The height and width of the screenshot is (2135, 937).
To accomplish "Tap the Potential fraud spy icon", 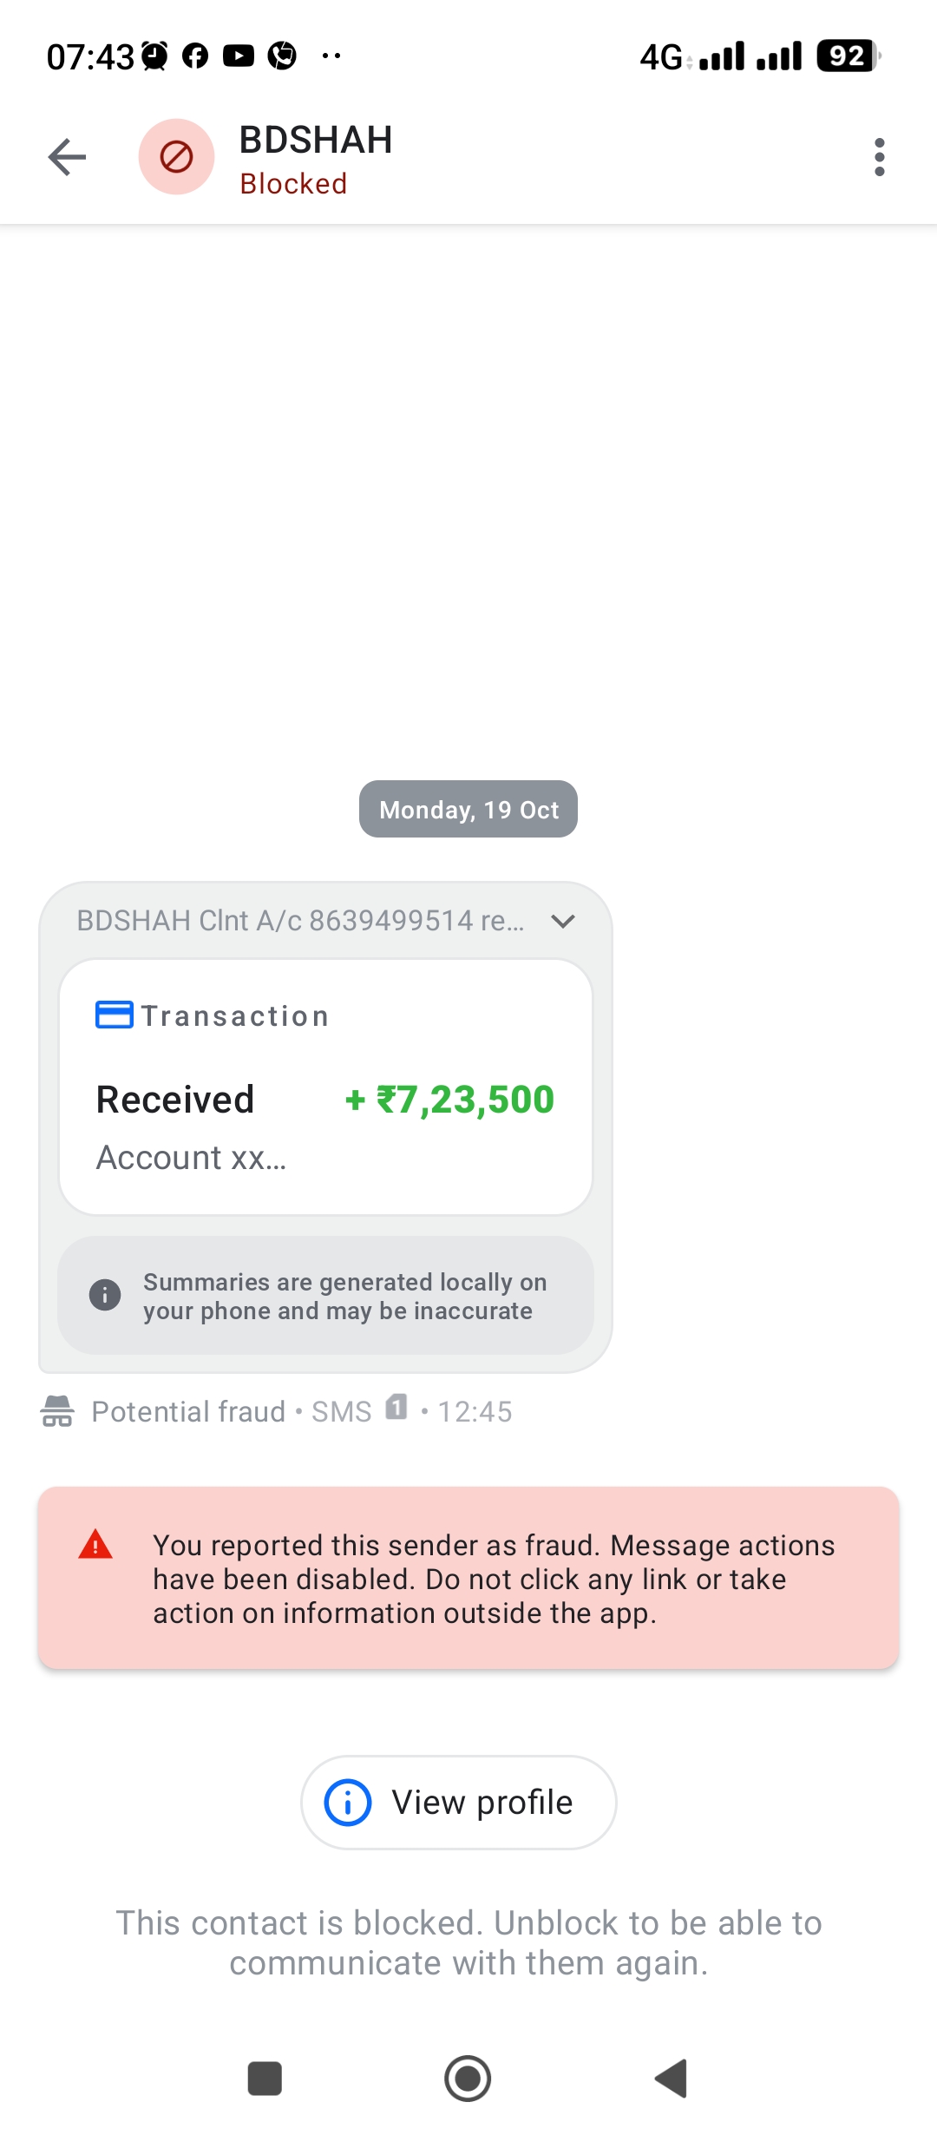I will pyautogui.click(x=57, y=1411).
